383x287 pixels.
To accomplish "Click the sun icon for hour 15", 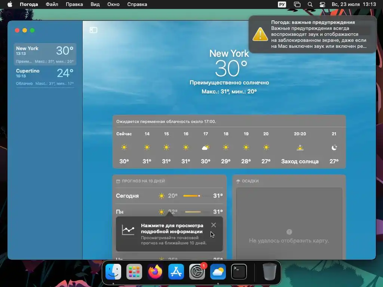I will pos(166,147).
